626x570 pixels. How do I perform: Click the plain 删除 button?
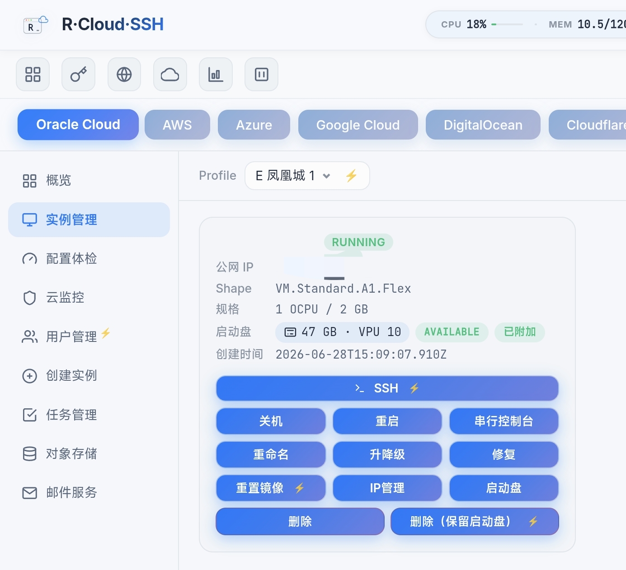click(x=300, y=522)
